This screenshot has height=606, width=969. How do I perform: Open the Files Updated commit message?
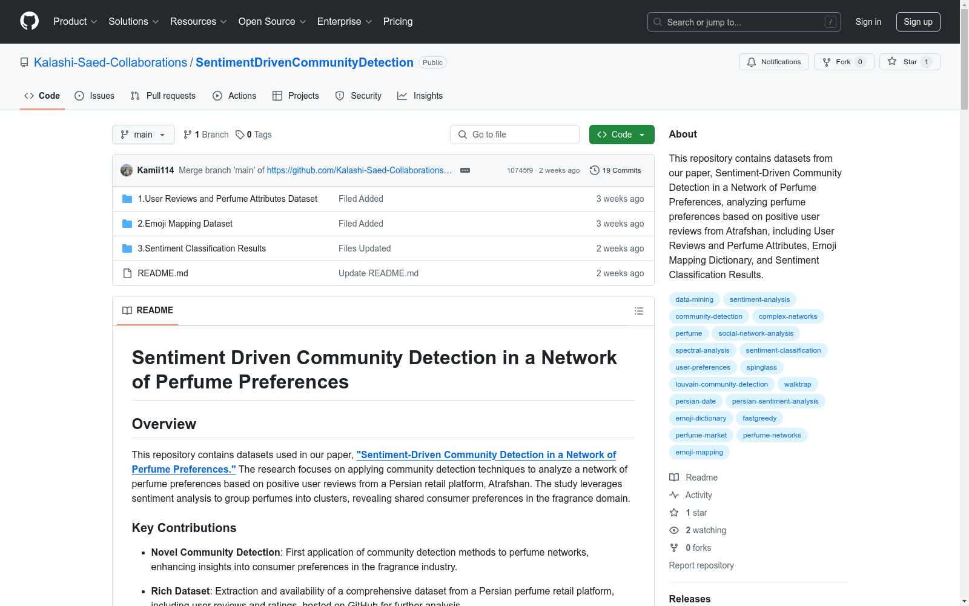[x=365, y=248]
